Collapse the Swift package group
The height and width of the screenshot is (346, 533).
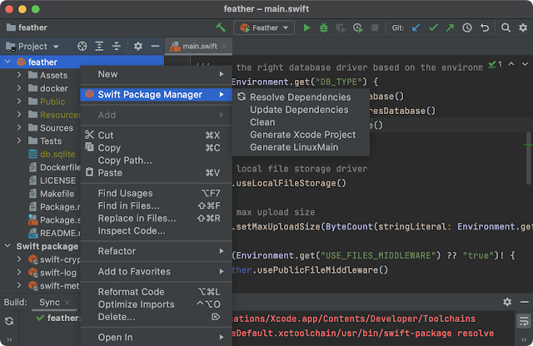(7, 246)
